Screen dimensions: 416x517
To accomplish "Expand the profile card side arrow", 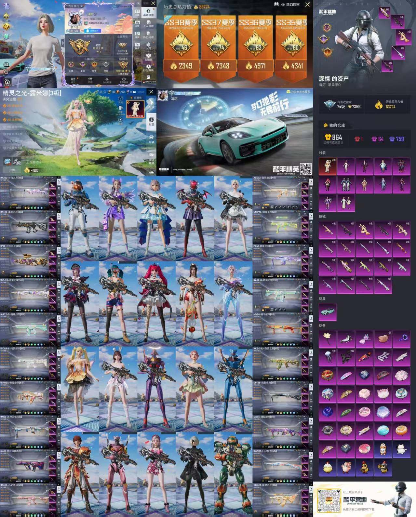I will pyautogui.click(x=63, y=43).
